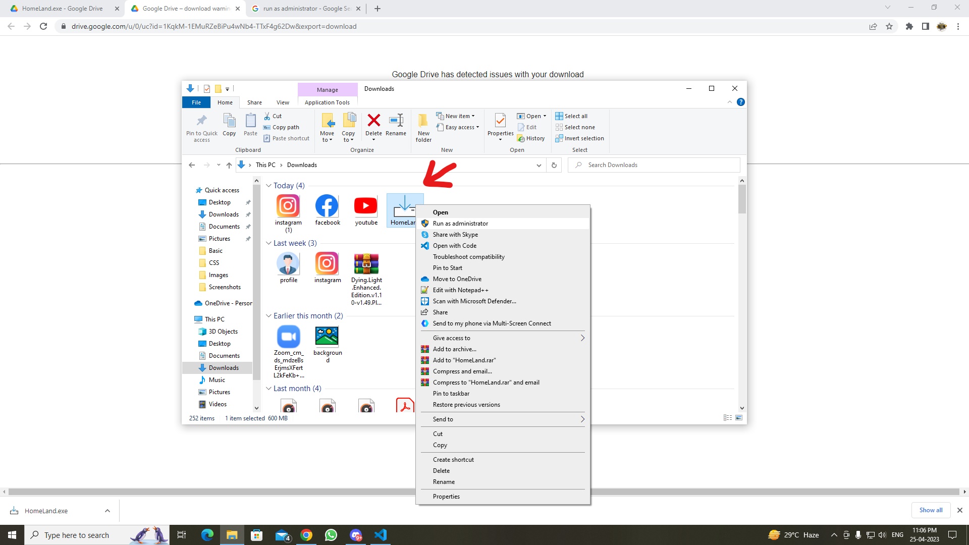Screen dimensions: 969x545
Task: Open 3D Objects in navigation pane
Action: (x=223, y=332)
